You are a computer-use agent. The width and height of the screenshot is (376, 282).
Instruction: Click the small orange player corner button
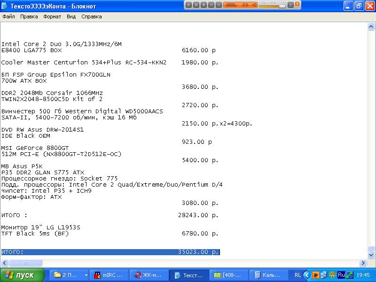(x=298, y=4)
